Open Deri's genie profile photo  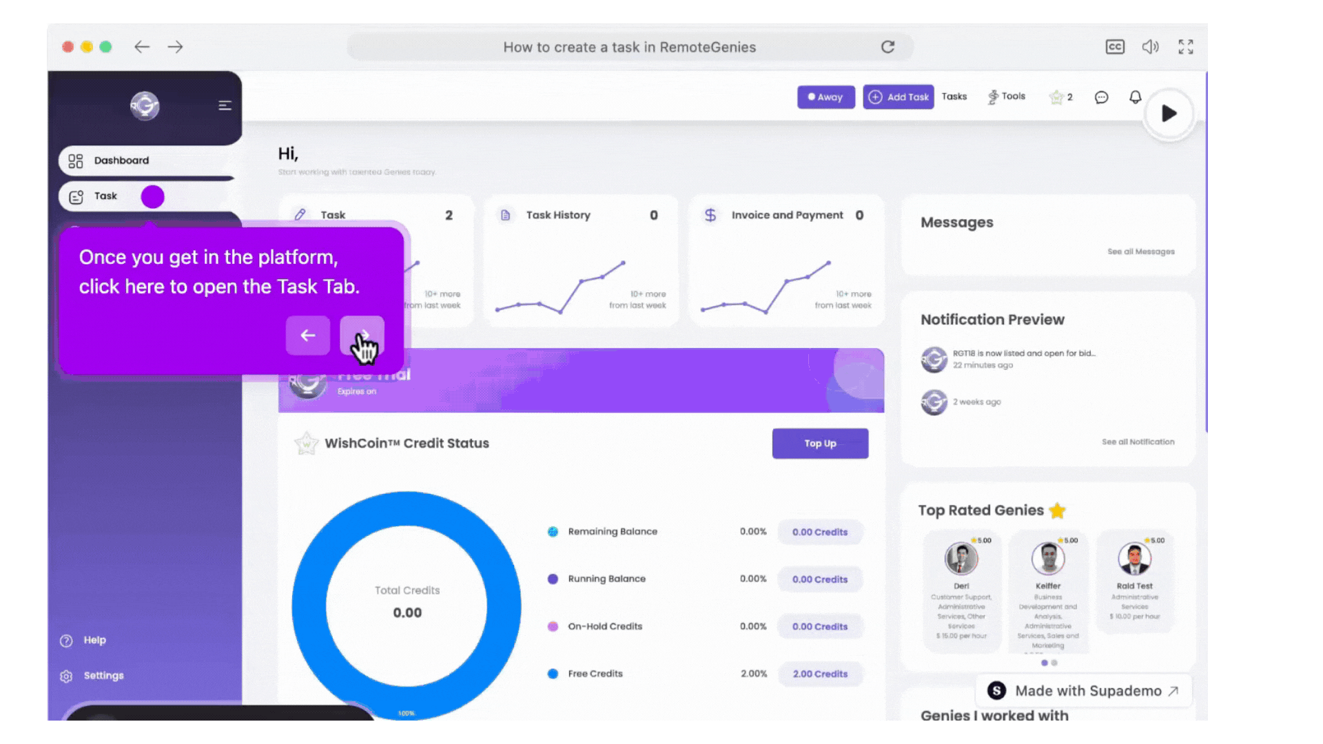click(x=961, y=558)
